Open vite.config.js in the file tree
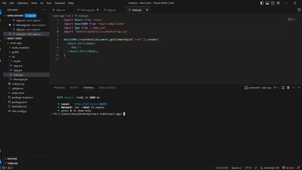This screenshot has width=302, height=170. click(19, 111)
